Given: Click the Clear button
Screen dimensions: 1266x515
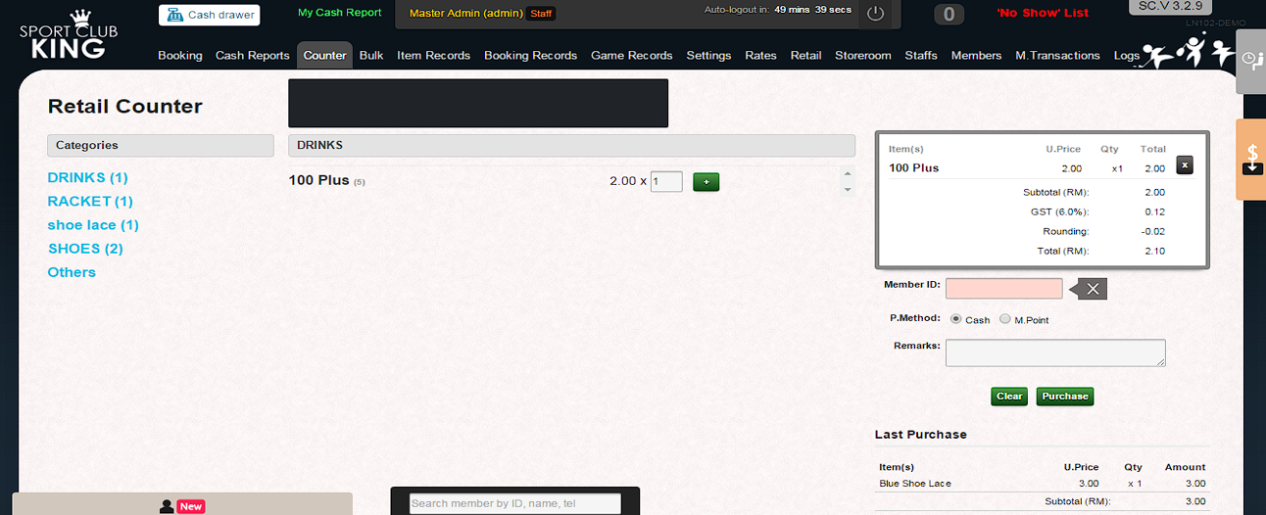Looking at the screenshot, I should click(1009, 397).
